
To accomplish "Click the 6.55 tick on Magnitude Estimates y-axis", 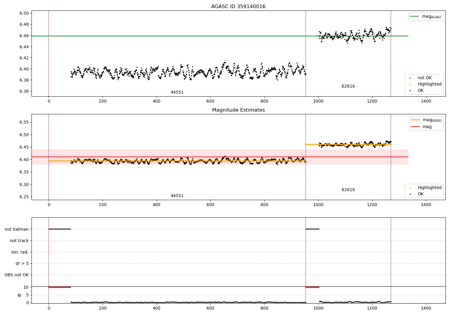I will [x=24, y=122].
